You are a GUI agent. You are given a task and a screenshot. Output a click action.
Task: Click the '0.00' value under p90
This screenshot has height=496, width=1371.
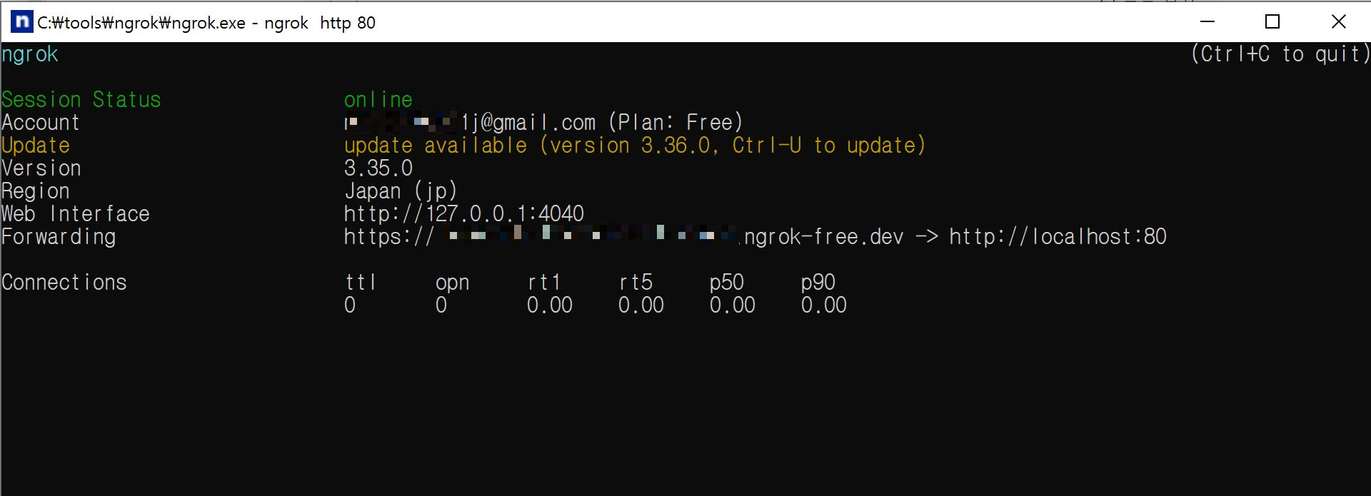[x=824, y=305]
